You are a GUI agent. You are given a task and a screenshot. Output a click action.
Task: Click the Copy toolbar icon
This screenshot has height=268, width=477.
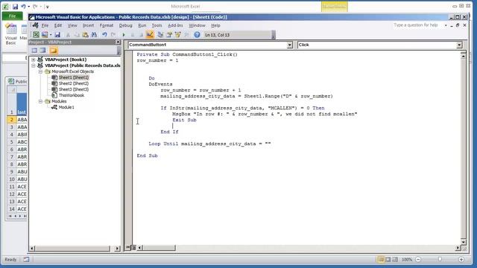[x=77, y=35]
